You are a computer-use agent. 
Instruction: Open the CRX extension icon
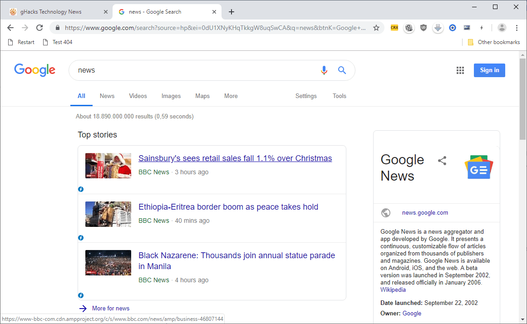(x=394, y=28)
